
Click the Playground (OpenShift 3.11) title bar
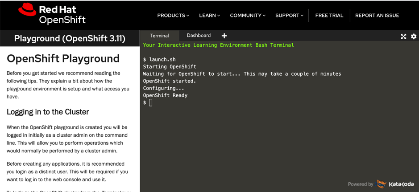tap(70, 38)
